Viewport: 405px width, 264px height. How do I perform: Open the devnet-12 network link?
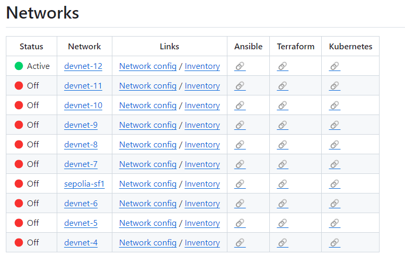click(83, 66)
